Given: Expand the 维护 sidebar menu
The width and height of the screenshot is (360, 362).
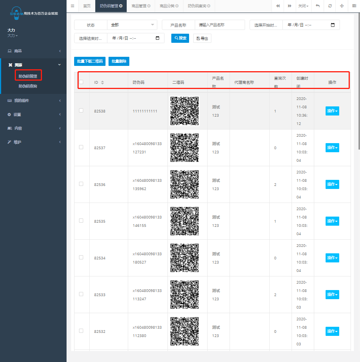Looking at the screenshot, I should coord(33,142).
